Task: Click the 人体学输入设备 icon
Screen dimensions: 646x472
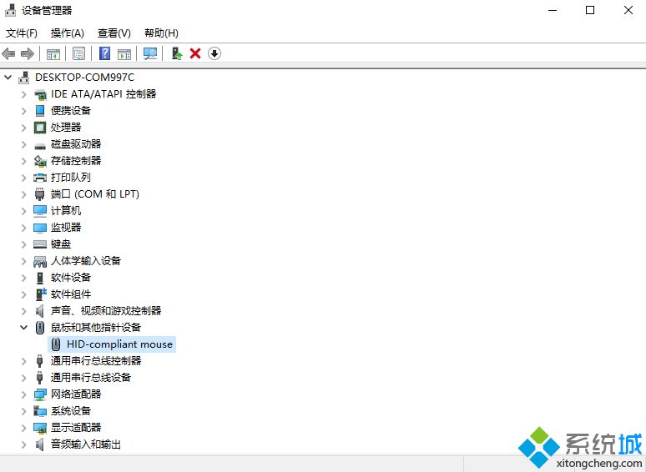Action: pos(40,261)
